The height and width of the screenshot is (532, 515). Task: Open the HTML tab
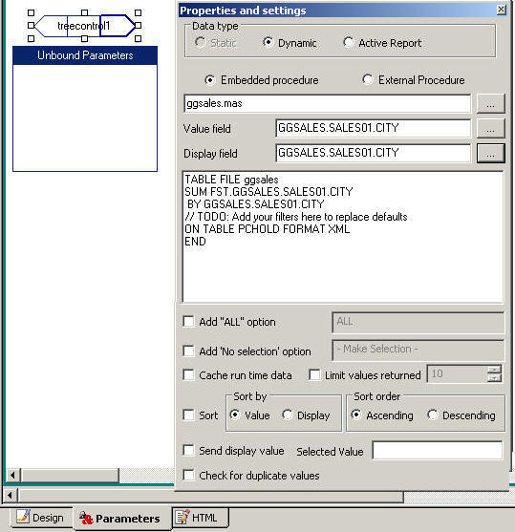pos(201,518)
